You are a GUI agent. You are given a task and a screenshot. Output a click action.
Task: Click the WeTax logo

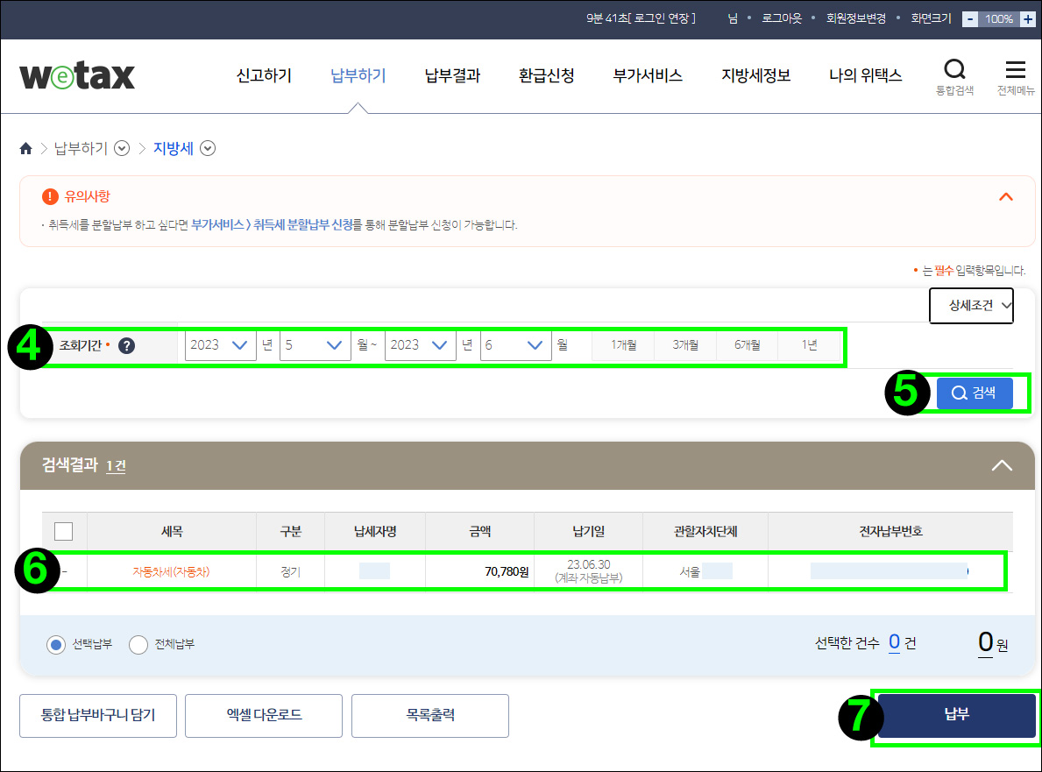[77, 75]
